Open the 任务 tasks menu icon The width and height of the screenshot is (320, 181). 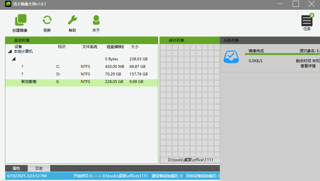(307, 21)
